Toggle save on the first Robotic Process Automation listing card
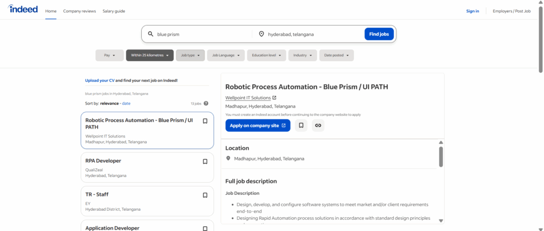The height and width of the screenshot is (231, 544). (x=205, y=121)
